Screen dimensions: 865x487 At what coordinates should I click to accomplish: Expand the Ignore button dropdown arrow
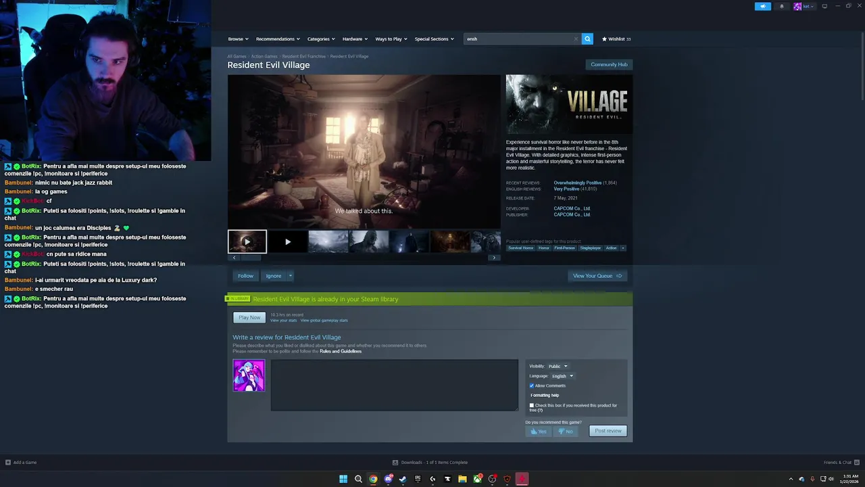pos(291,275)
